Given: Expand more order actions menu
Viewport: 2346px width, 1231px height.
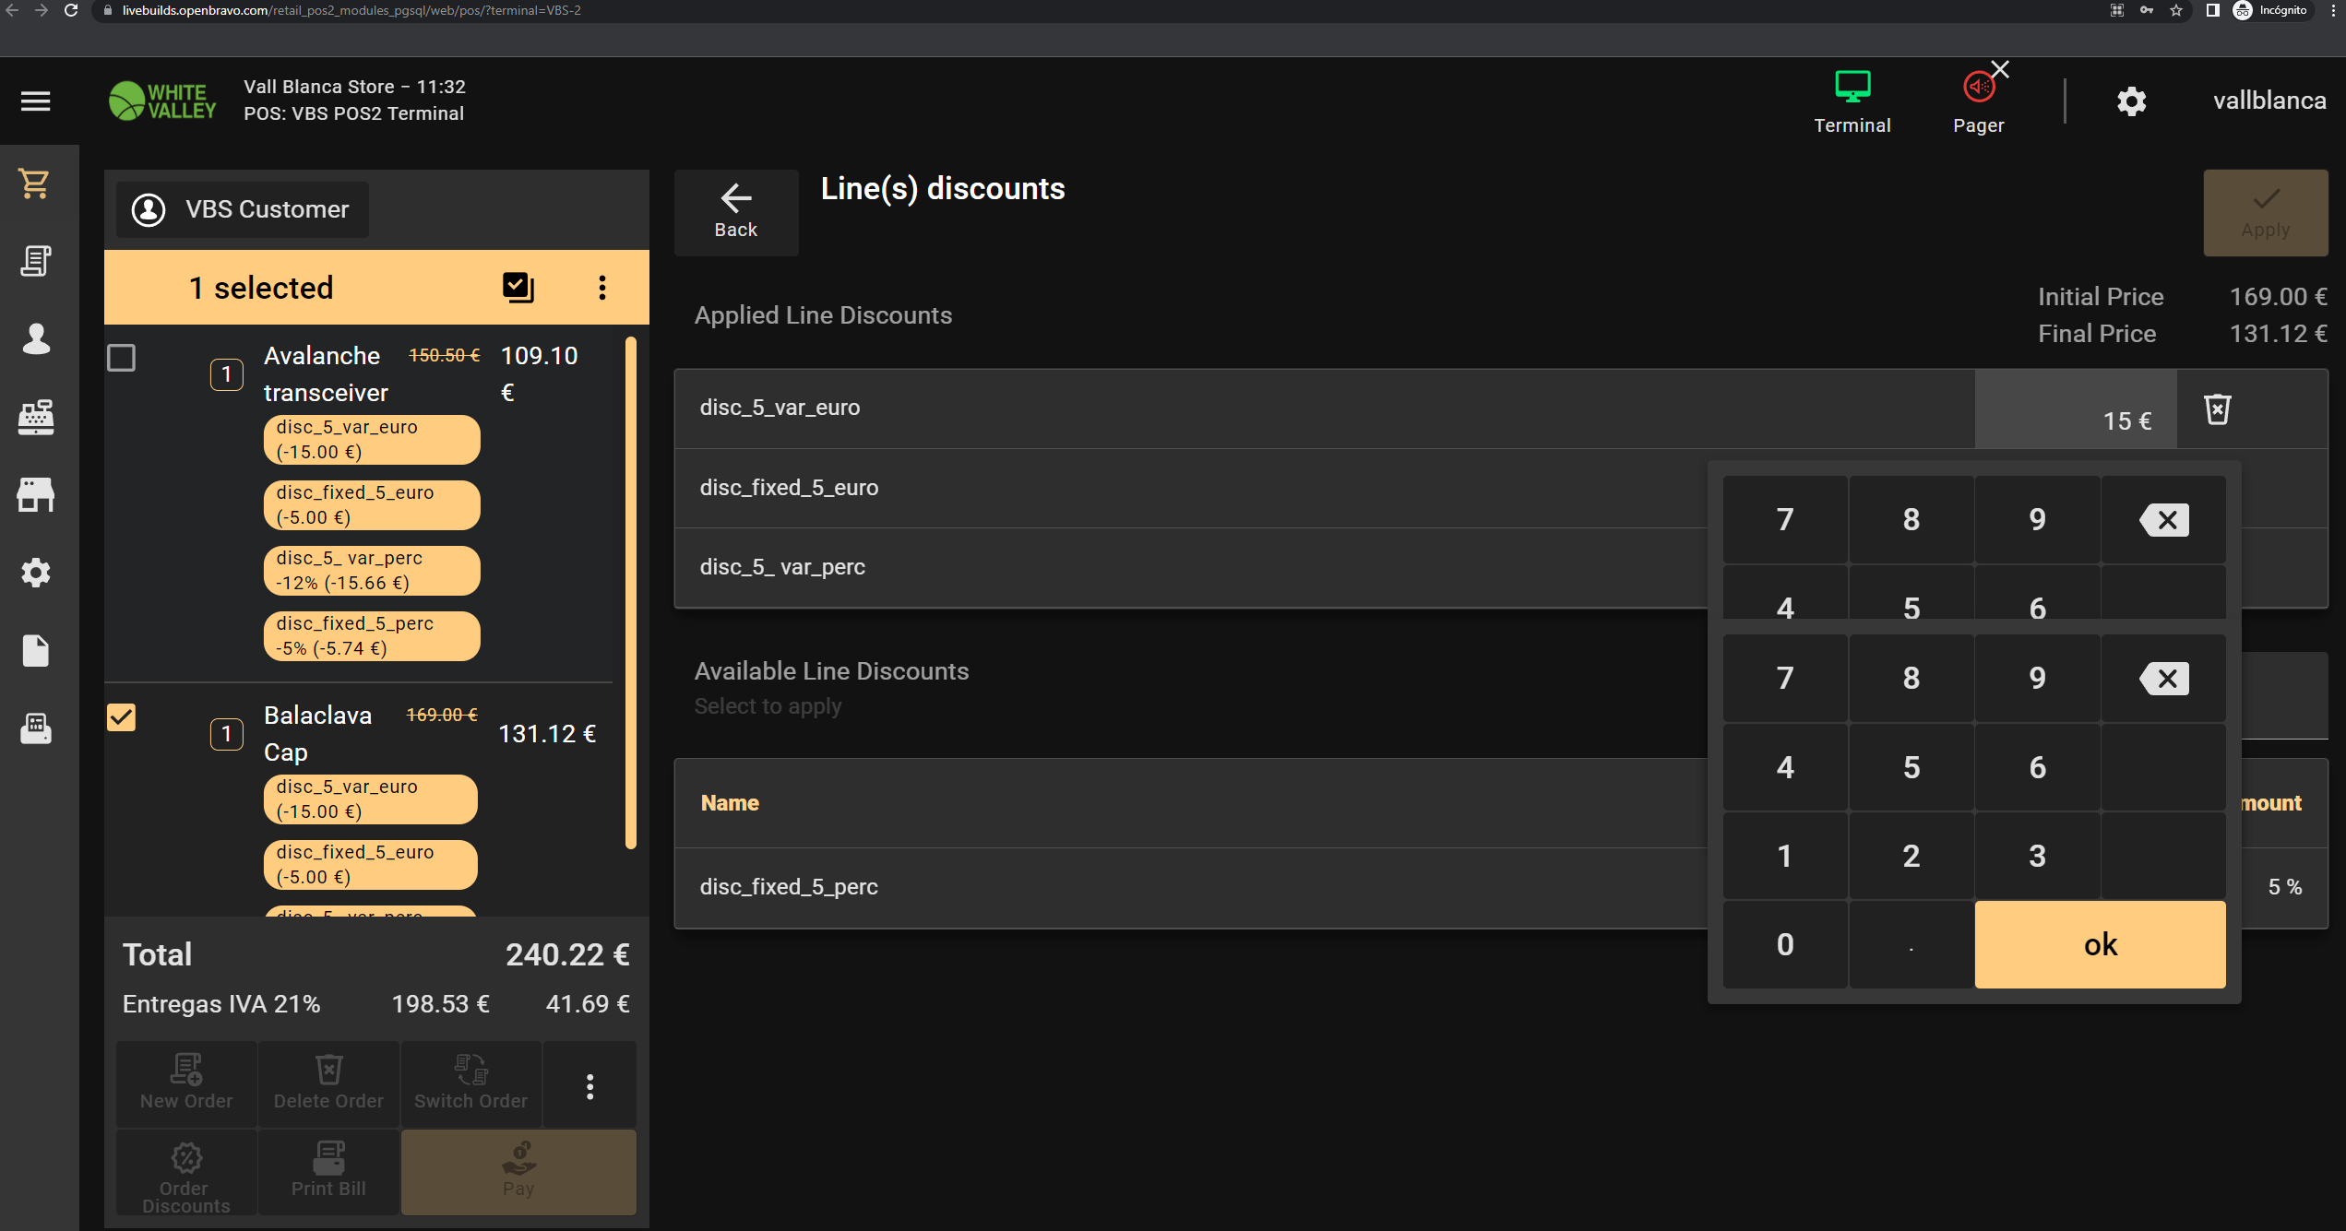Looking at the screenshot, I should (589, 1086).
